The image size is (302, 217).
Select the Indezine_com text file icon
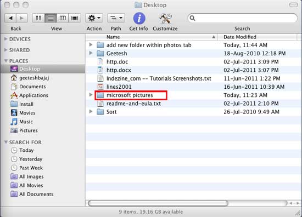[100, 78]
